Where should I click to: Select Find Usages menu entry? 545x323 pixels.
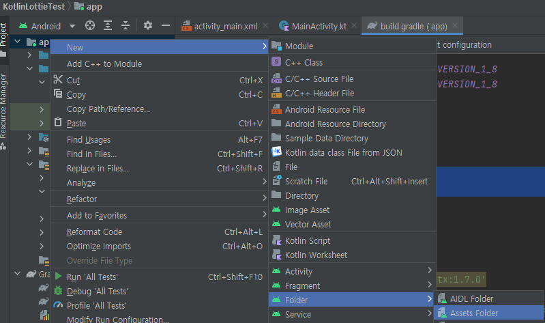159,139
